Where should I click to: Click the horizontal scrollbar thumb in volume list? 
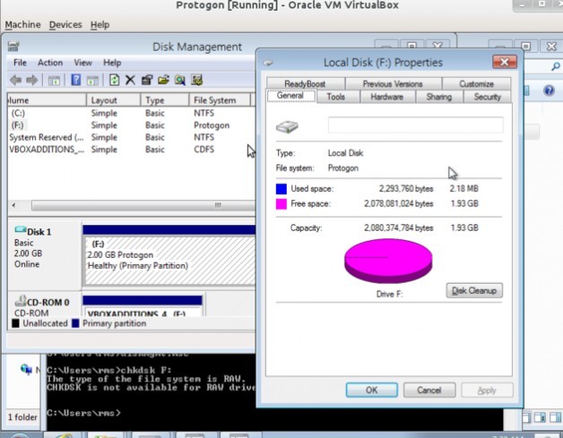(143, 205)
